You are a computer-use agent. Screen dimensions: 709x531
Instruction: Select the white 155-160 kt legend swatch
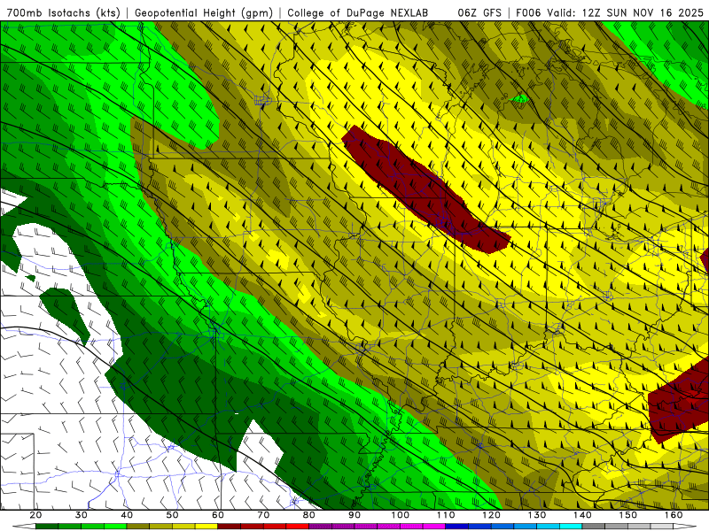(662, 527)
